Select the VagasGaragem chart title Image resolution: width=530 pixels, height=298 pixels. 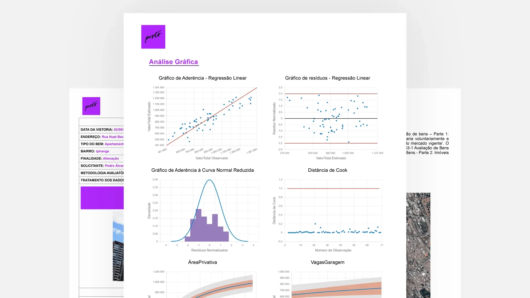click(328, 262)
